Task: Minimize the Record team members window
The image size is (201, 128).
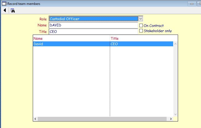Action: click(x=192, y=4)
